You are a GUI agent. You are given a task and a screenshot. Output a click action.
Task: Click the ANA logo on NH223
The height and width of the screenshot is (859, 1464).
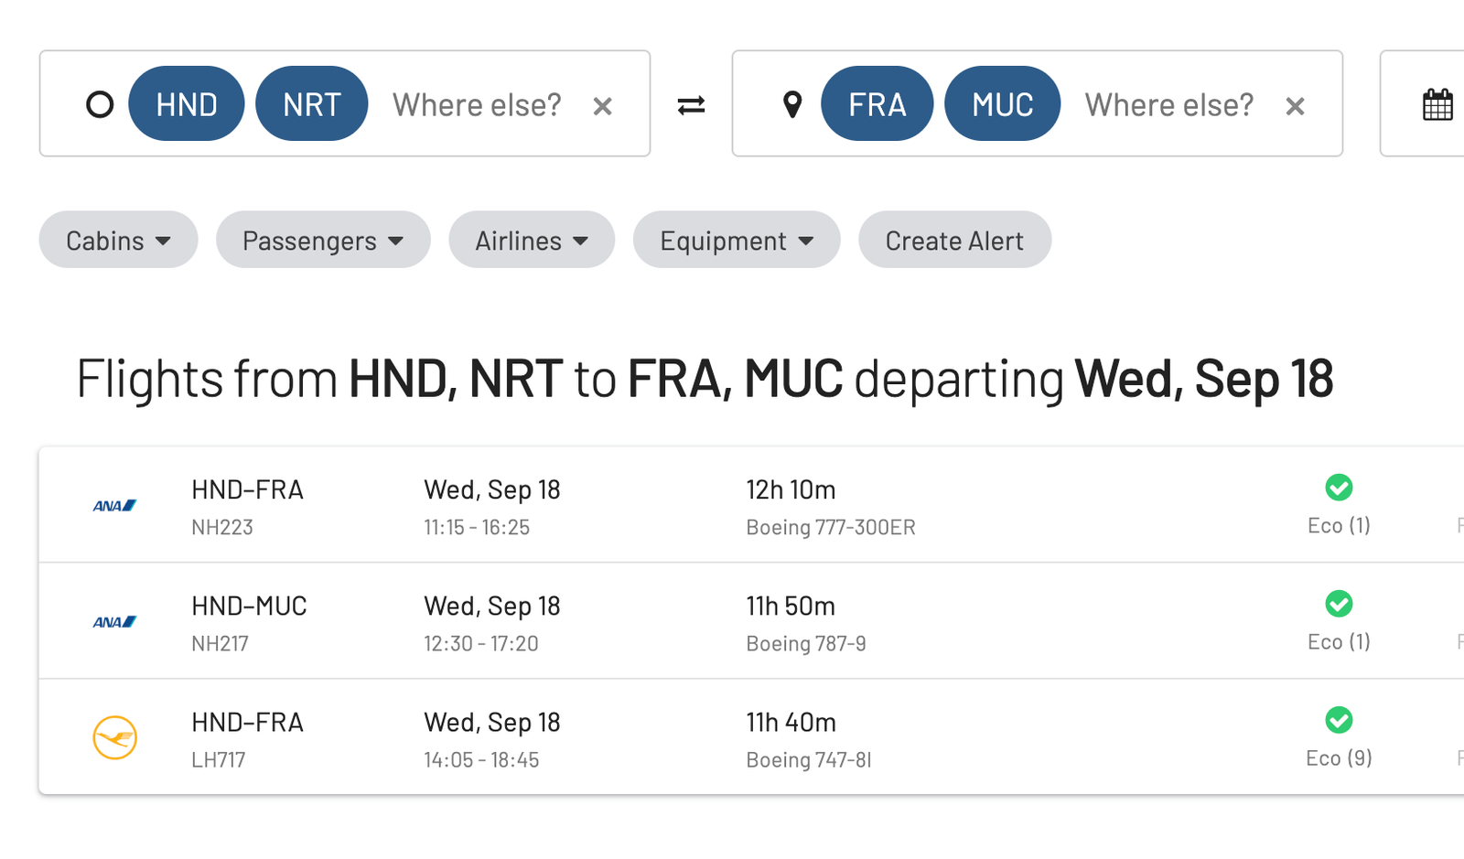coord(114,505)
